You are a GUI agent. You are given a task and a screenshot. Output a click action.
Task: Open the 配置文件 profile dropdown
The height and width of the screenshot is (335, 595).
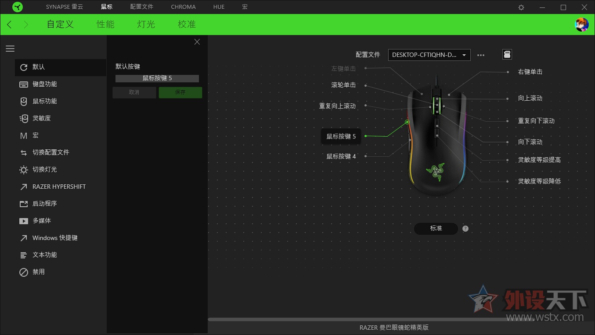(429, 55)
